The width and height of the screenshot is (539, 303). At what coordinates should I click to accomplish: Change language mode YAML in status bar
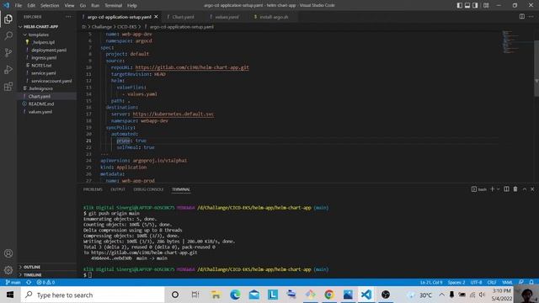pos(507,283)
